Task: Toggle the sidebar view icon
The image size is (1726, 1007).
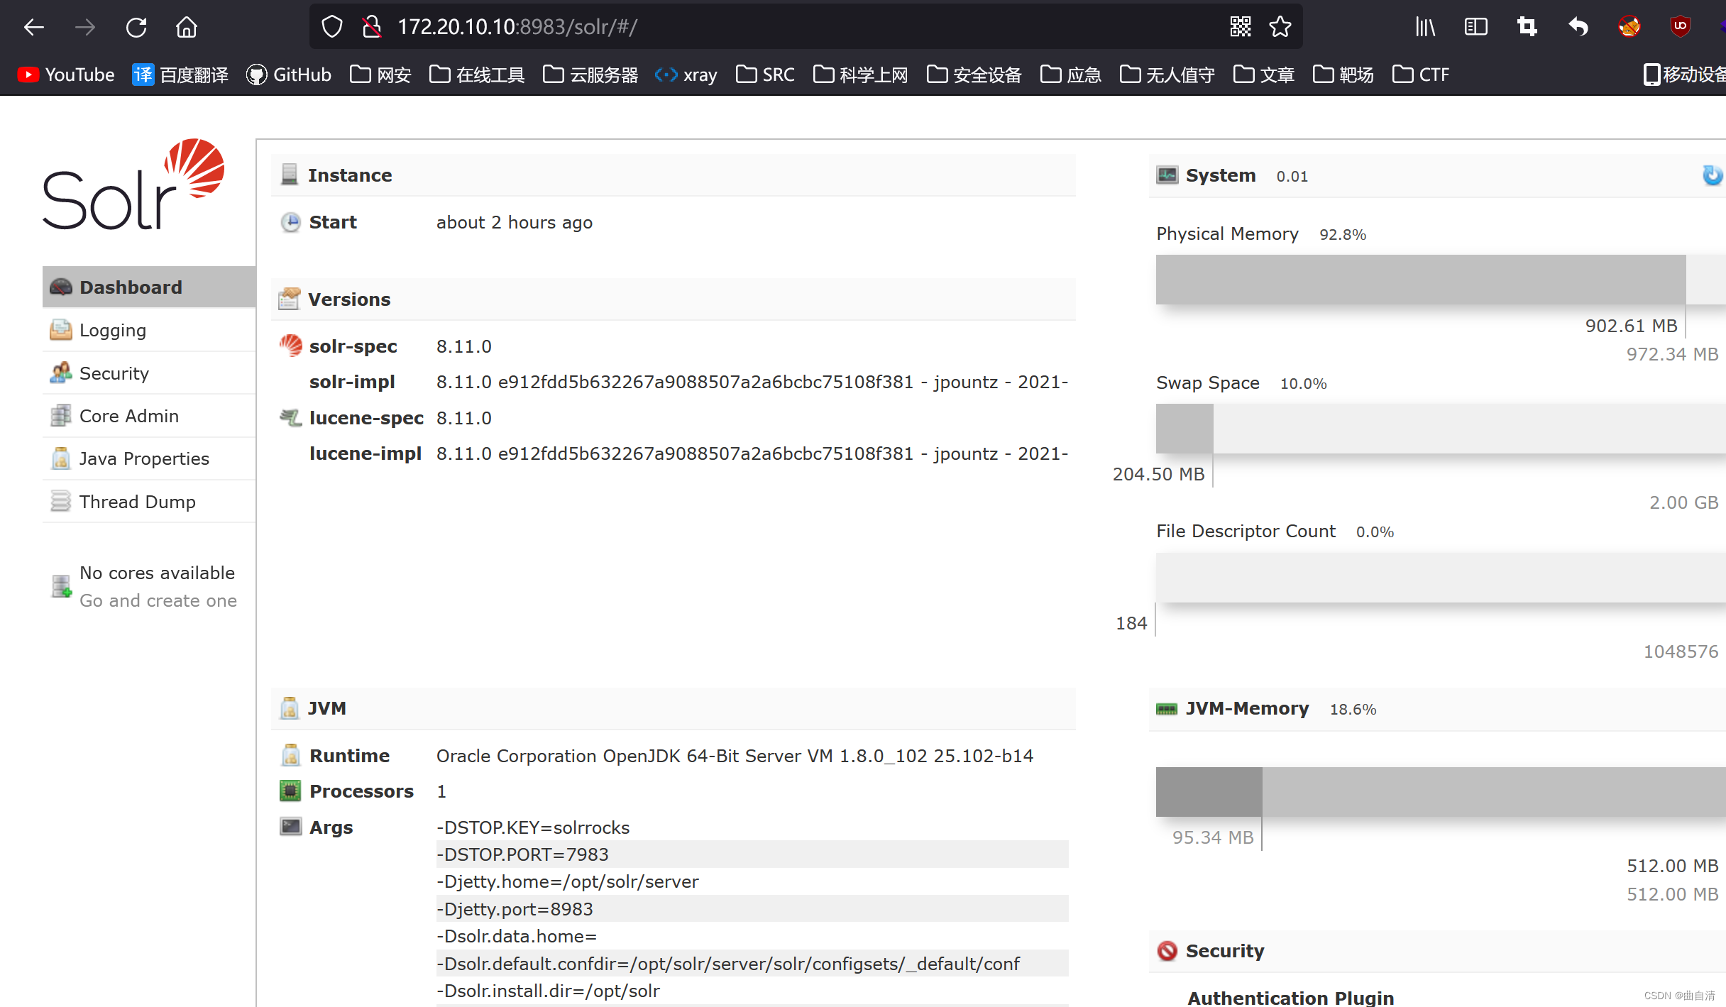Action: tap(1475, 27)
